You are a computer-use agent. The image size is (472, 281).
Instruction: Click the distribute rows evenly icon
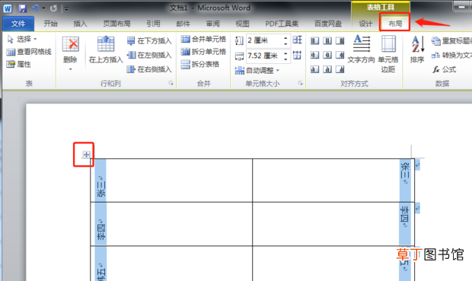[297, 40]
